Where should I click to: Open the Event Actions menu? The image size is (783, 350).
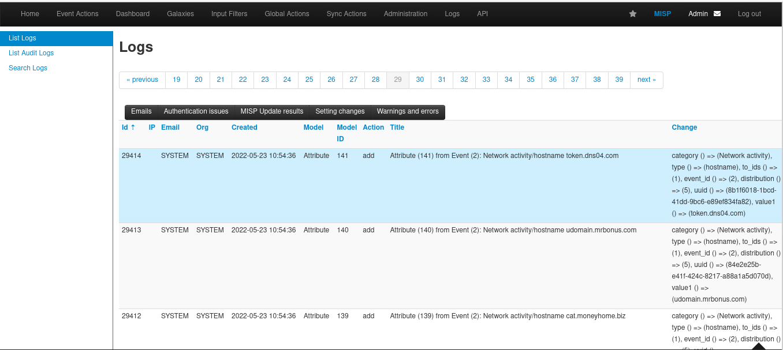pos(77,14)
